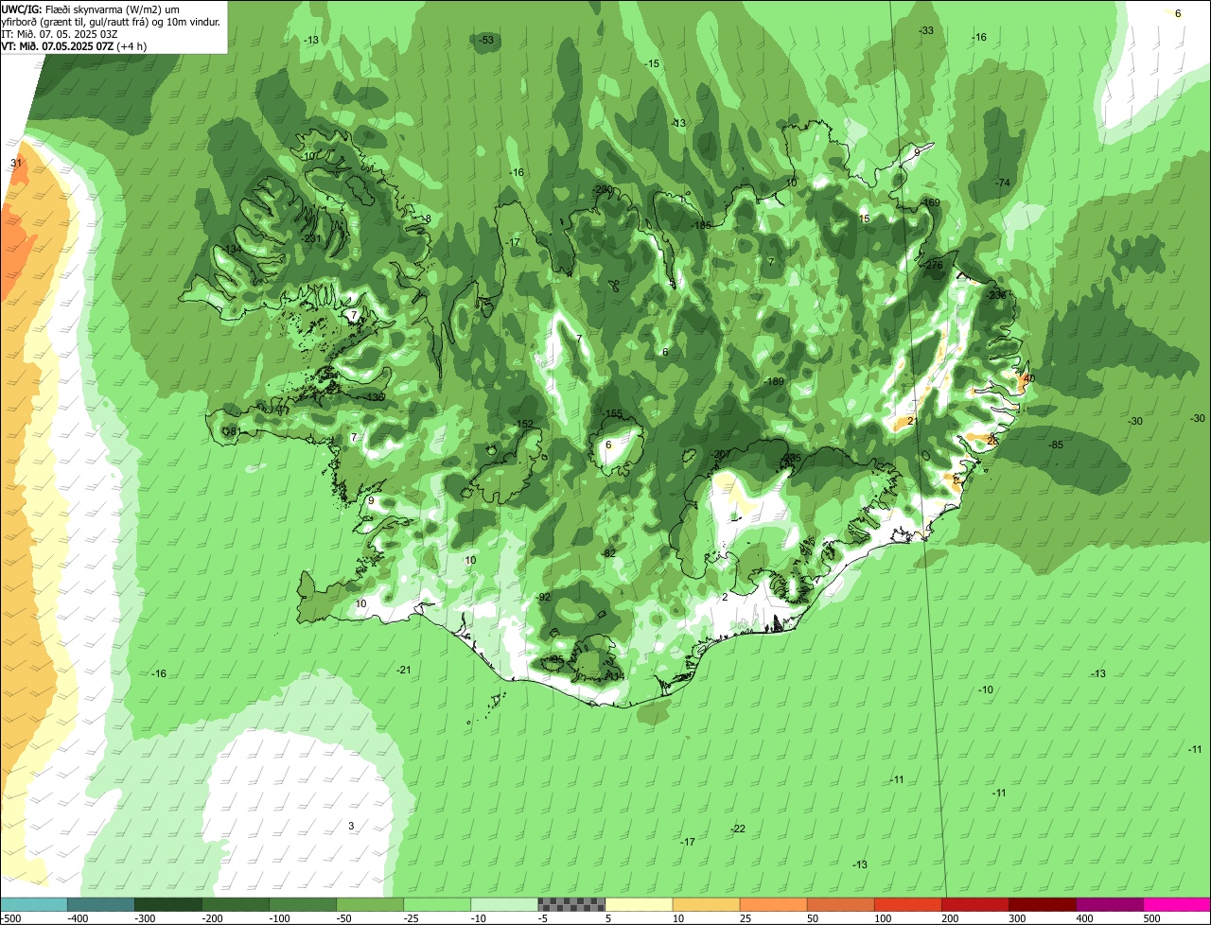Click the '500' legend tick label

coord(1152,918)
